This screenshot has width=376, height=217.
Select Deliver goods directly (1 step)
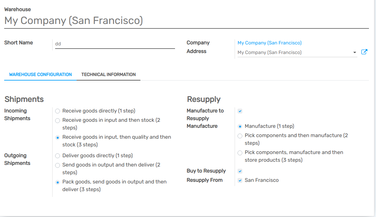click(57, 156)
